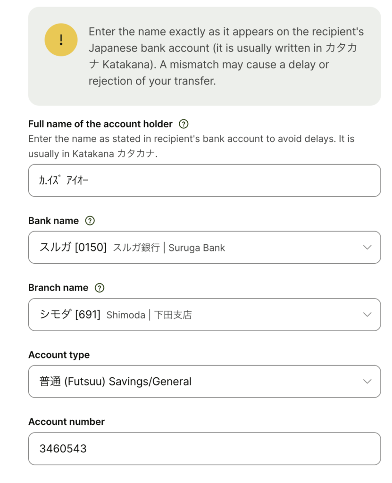Image resolution: width=392 pixels, height=483 pixels.
Task: Click the 'Account number' field label
Action: coord(67,422)
